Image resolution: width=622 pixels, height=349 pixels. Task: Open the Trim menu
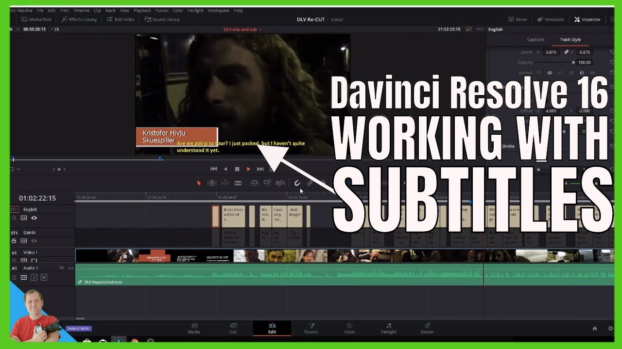point(64,10)
